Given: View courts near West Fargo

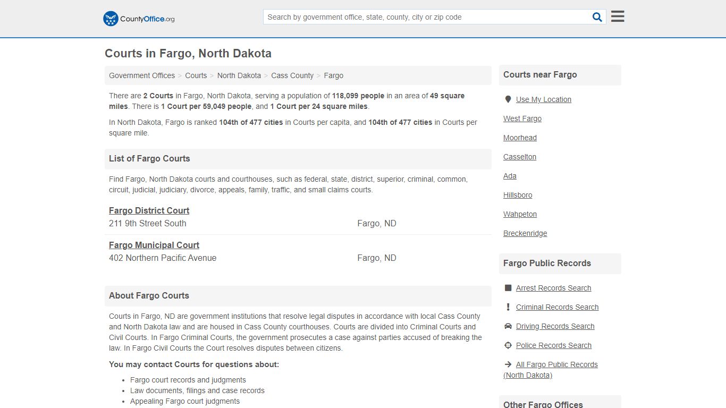Looking at the screenshot, I should (522, 118).
